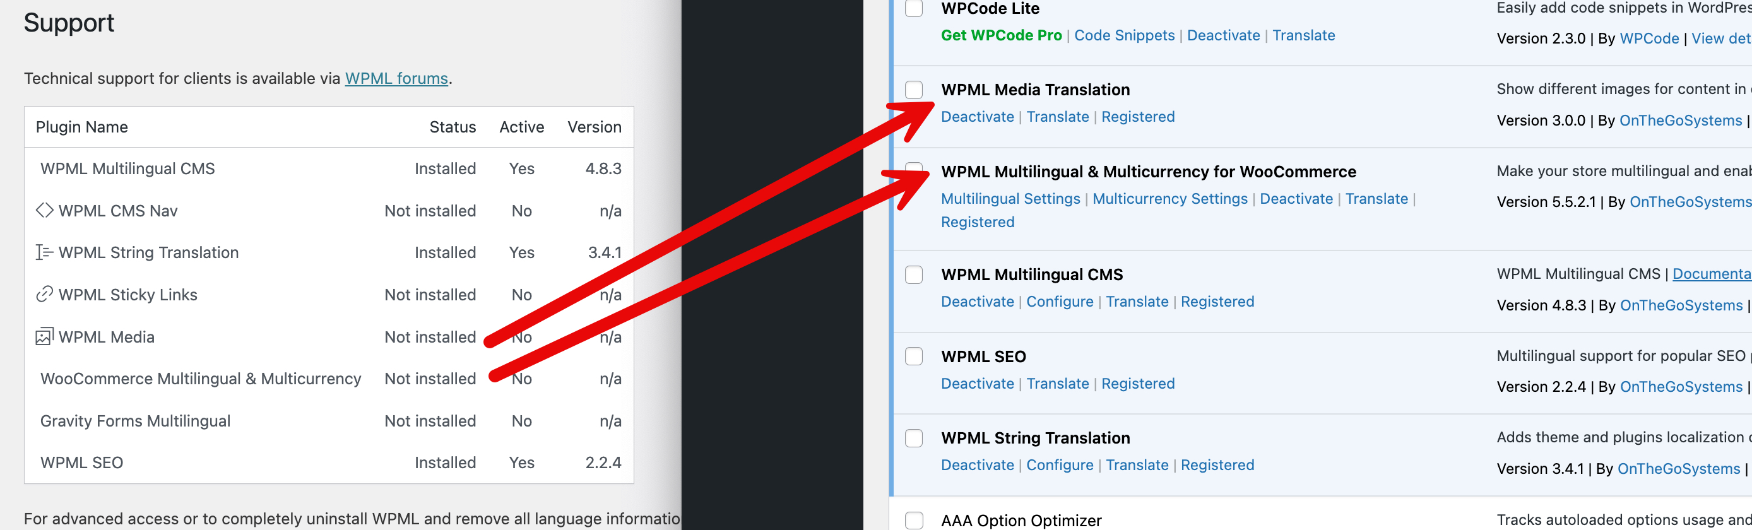The width and height of the screenshot is (1752, 530).
Task: Check the WPML SEO plugin checkbox
Action: [914, 356]
